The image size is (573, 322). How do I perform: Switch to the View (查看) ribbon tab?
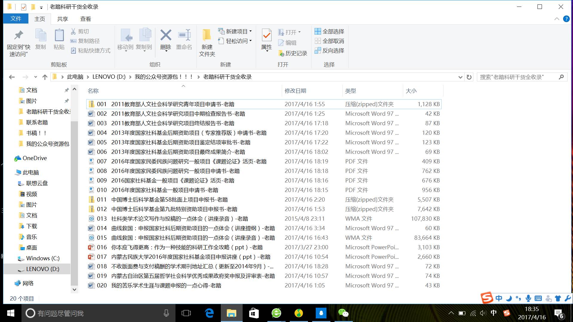click(85, 19)
